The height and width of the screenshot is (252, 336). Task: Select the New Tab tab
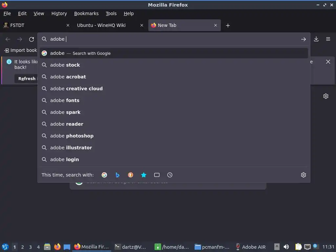coord(184,25)
